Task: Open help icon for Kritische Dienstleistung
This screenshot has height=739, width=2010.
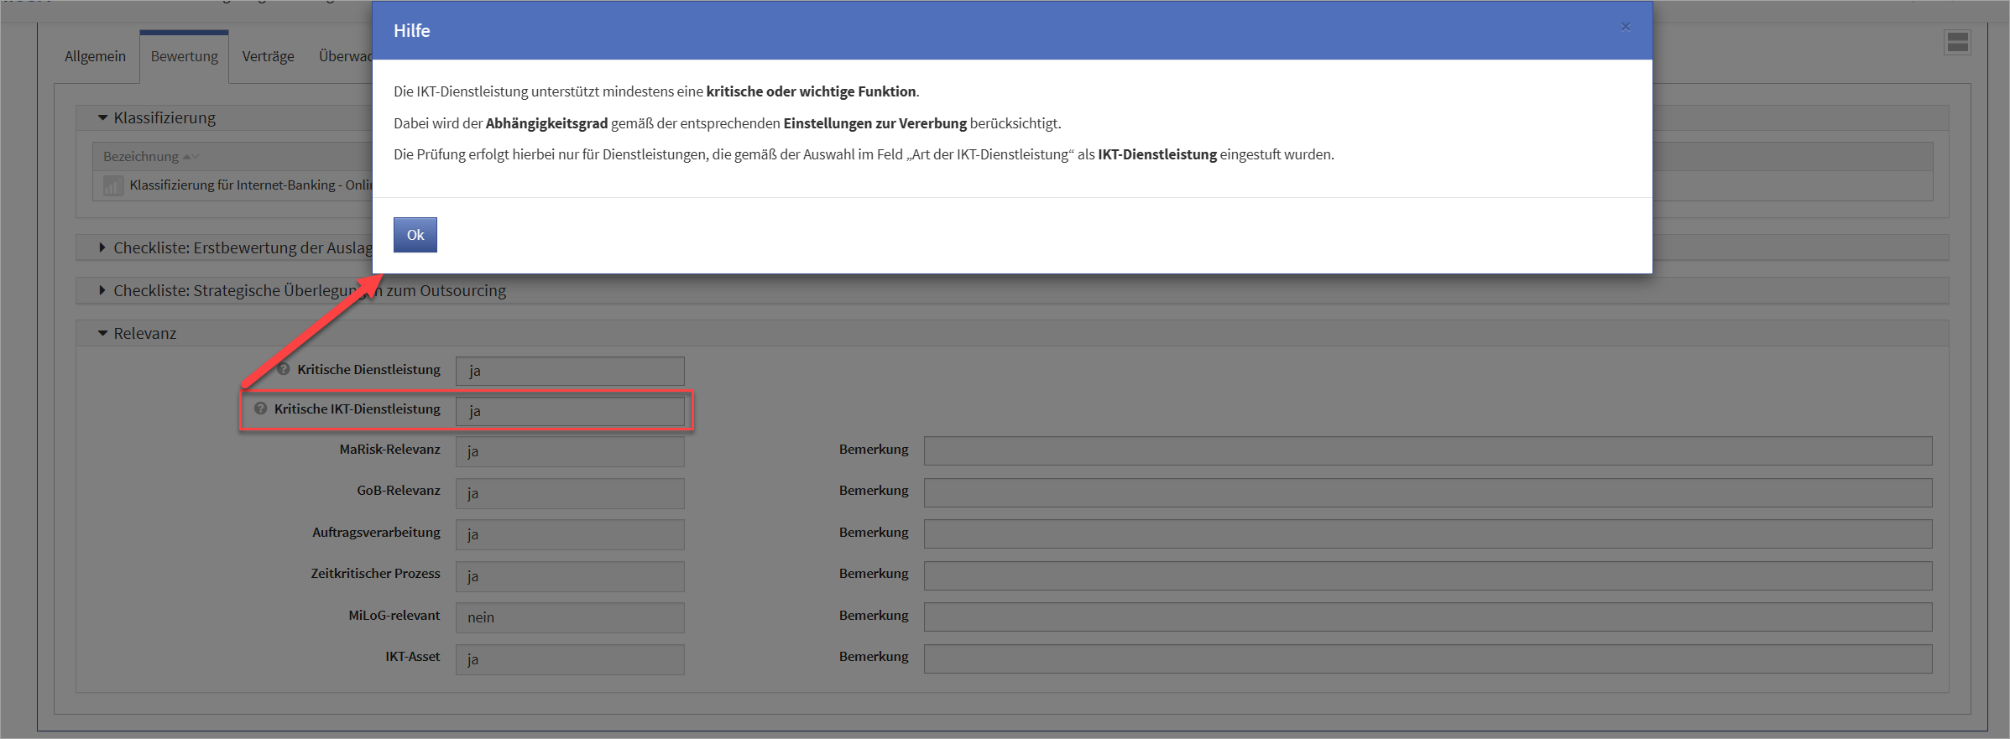Action: point(284,369)
